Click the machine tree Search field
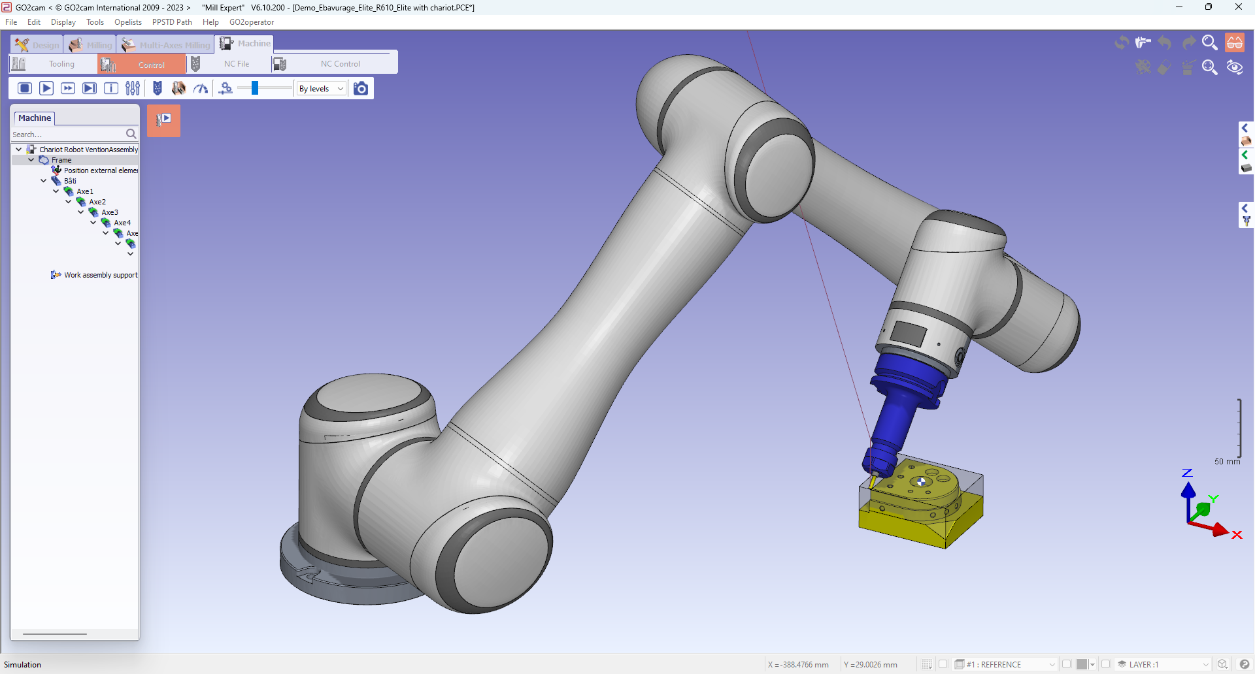The width and height of the screenshot is (1255, 674). [68, 134]
